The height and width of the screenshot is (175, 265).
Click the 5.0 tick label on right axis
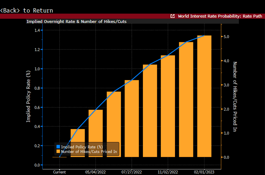(x=226, y=37)
